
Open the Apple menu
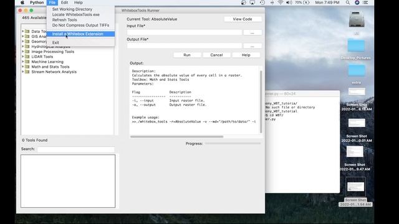[x=22, y=2]
